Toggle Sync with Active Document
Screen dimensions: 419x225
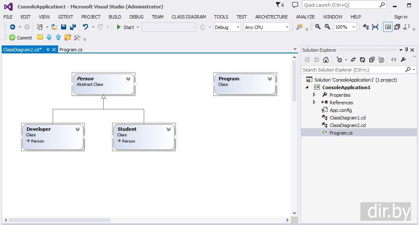(x=353, y=60)
